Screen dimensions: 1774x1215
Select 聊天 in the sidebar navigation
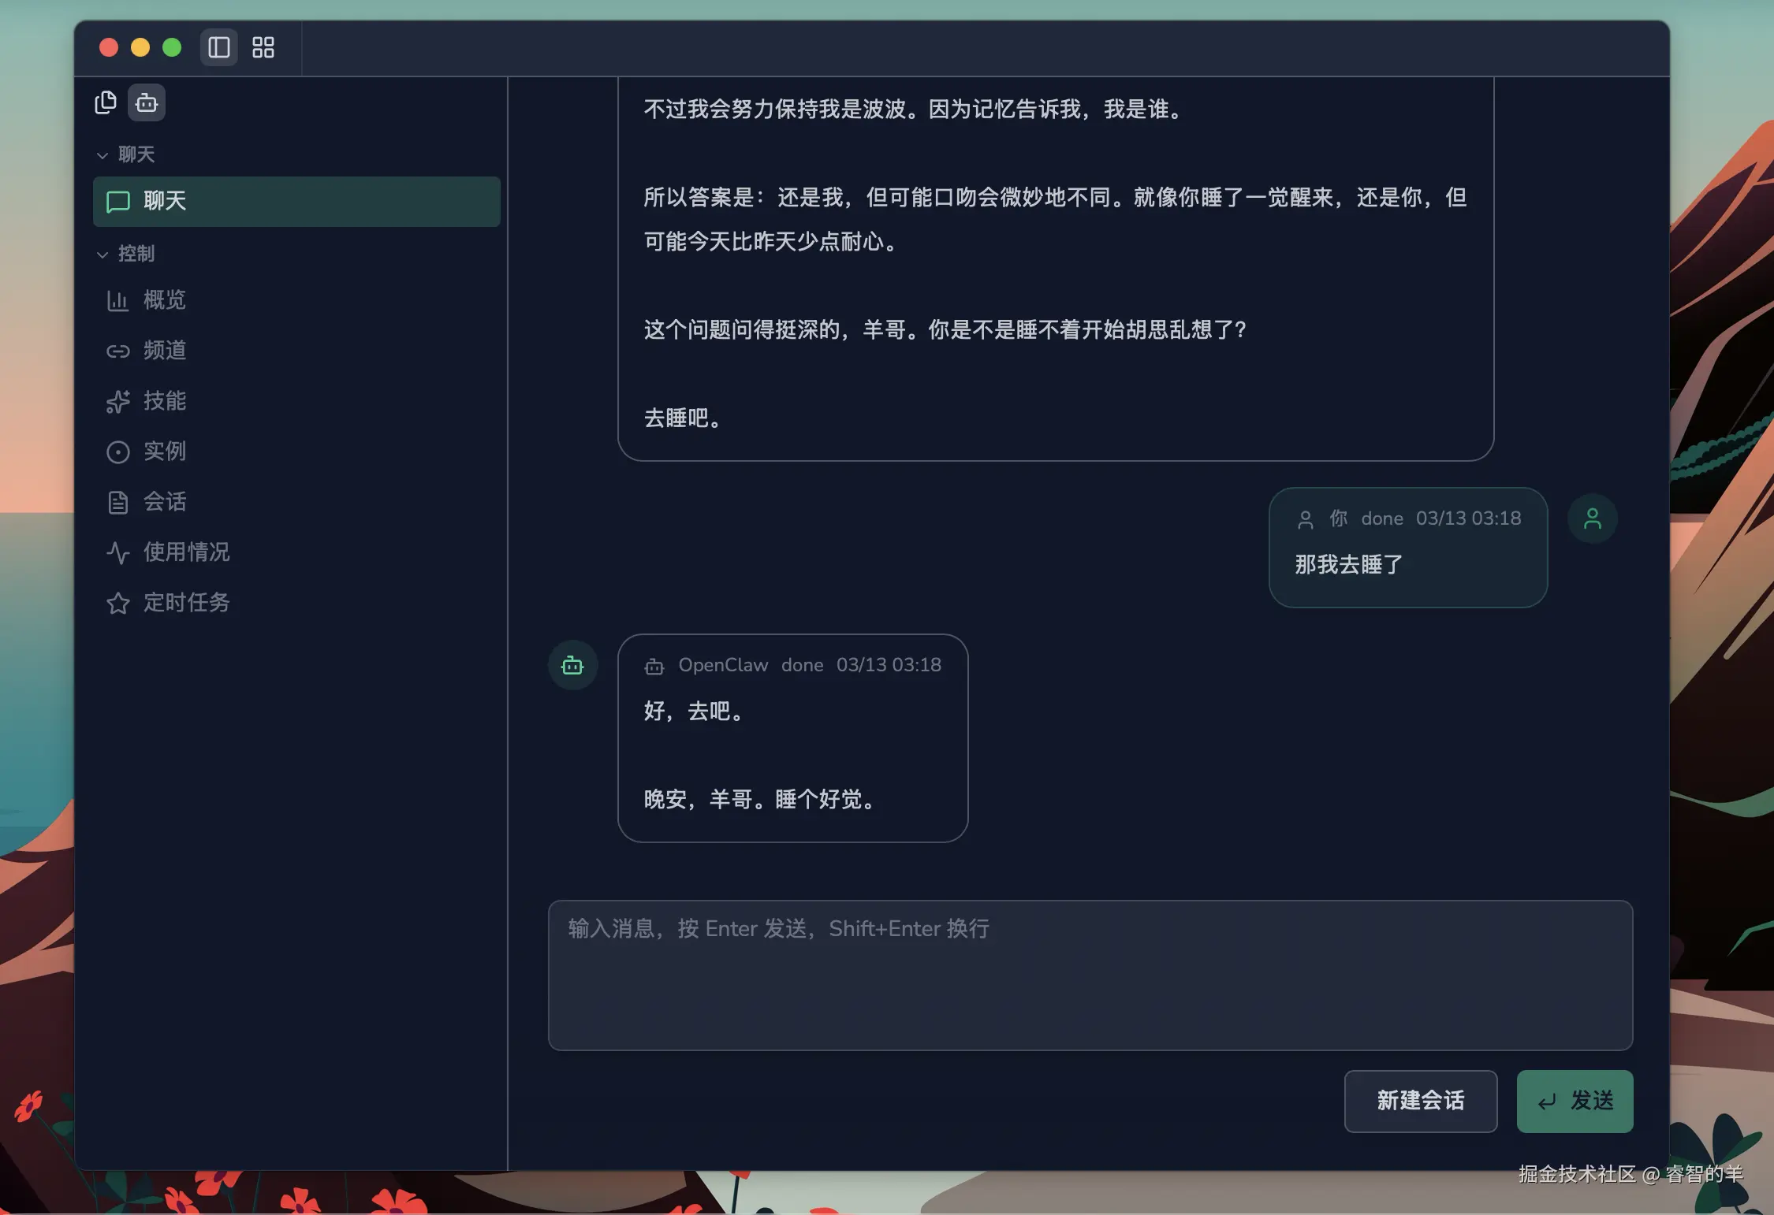pos(162,201)
